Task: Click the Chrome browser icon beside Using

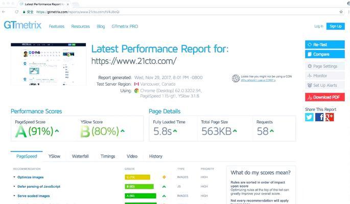Action: coord(136,91)
